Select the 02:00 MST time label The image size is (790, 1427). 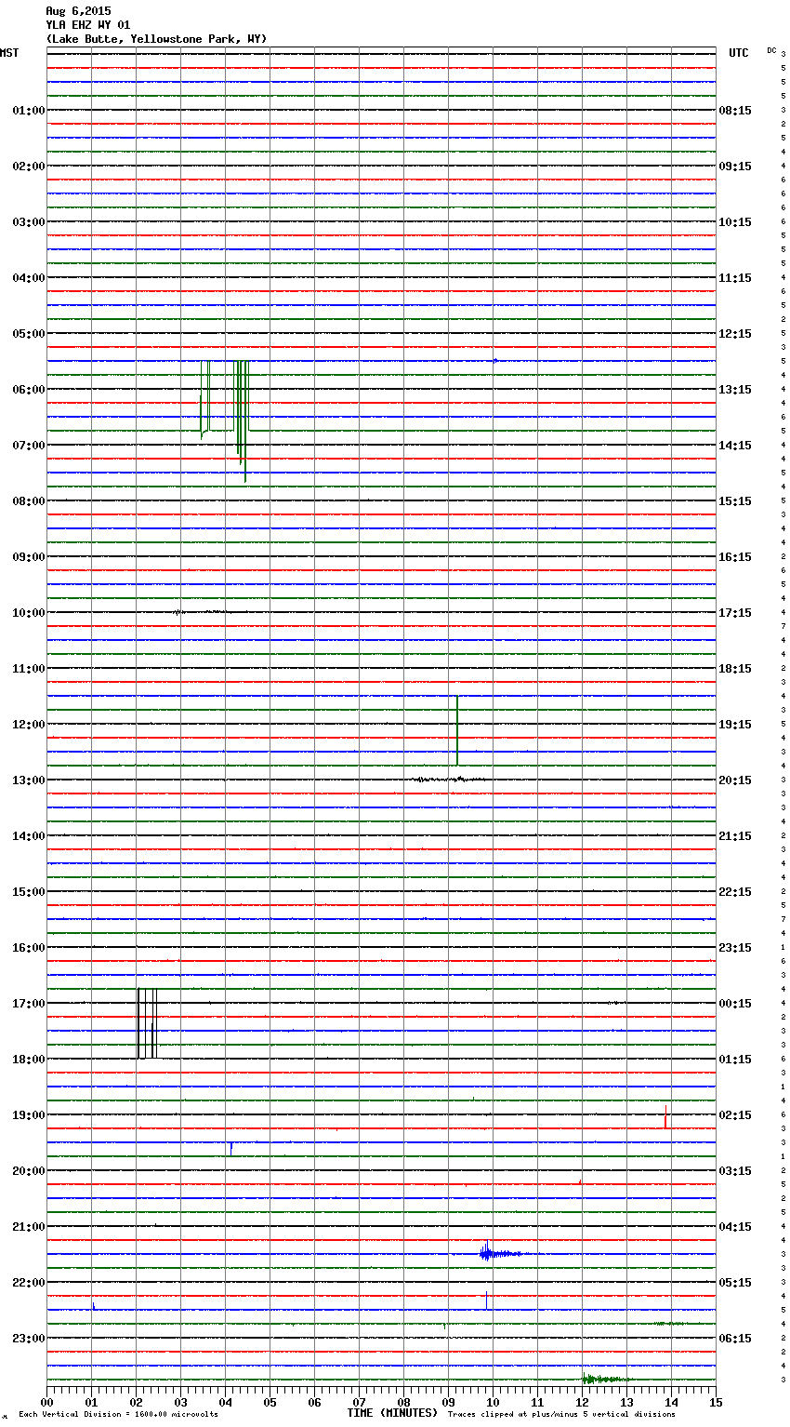(29, 167)
